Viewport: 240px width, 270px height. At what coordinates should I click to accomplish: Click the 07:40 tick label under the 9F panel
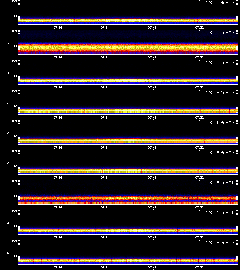[x=58, y=267]
